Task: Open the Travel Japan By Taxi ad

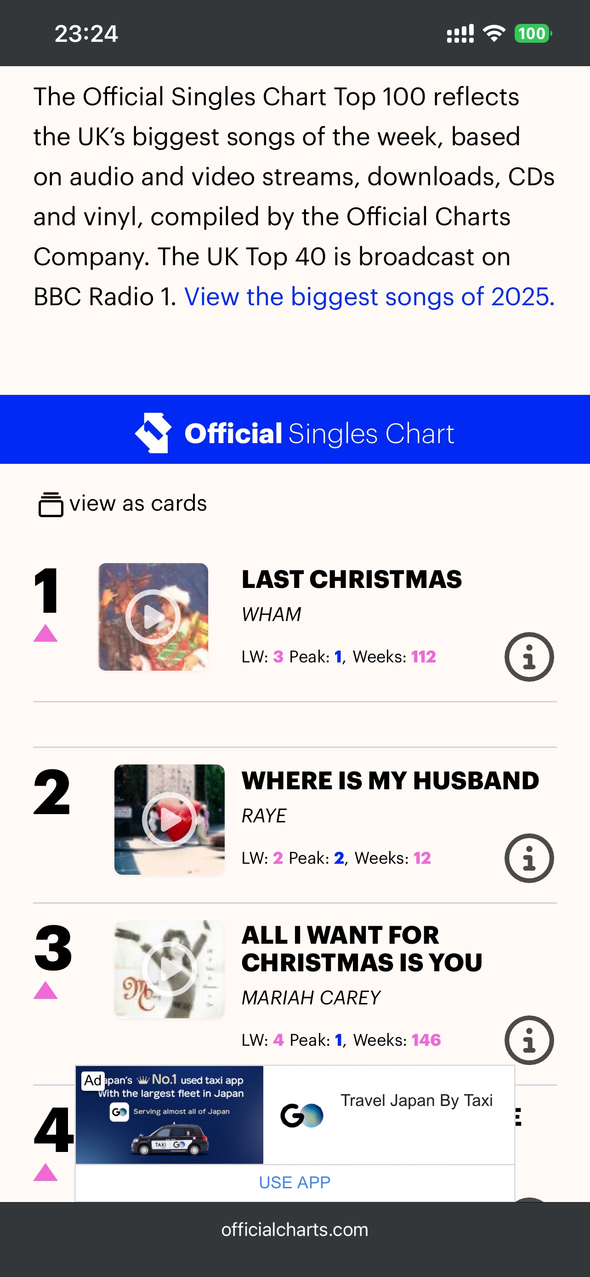Action: [416, 1100]
